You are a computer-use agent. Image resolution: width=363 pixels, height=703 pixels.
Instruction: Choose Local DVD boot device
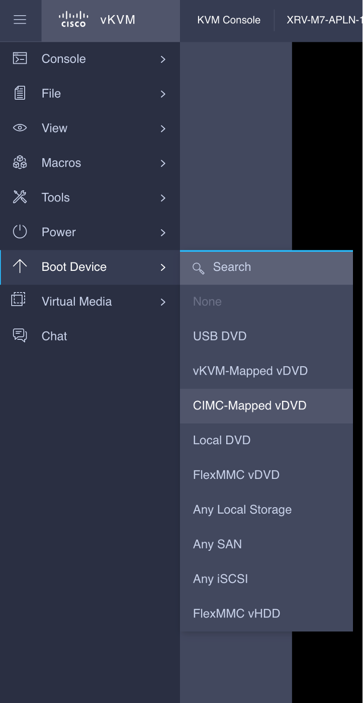pyautogui.click(x=266, y=441)
